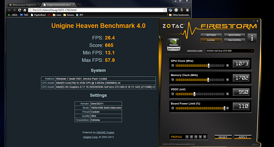Open the Fan Control tab in FireStorm
The height and width of the screenshot is (147, 274).
coord(235,40)
